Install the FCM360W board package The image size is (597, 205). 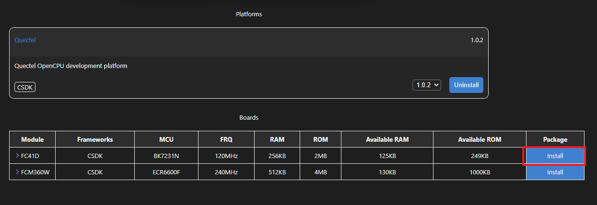tap(555, 172)
